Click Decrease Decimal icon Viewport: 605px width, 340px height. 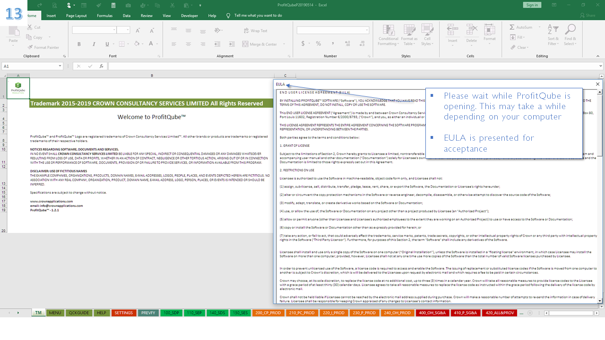[x=362, y=44]
